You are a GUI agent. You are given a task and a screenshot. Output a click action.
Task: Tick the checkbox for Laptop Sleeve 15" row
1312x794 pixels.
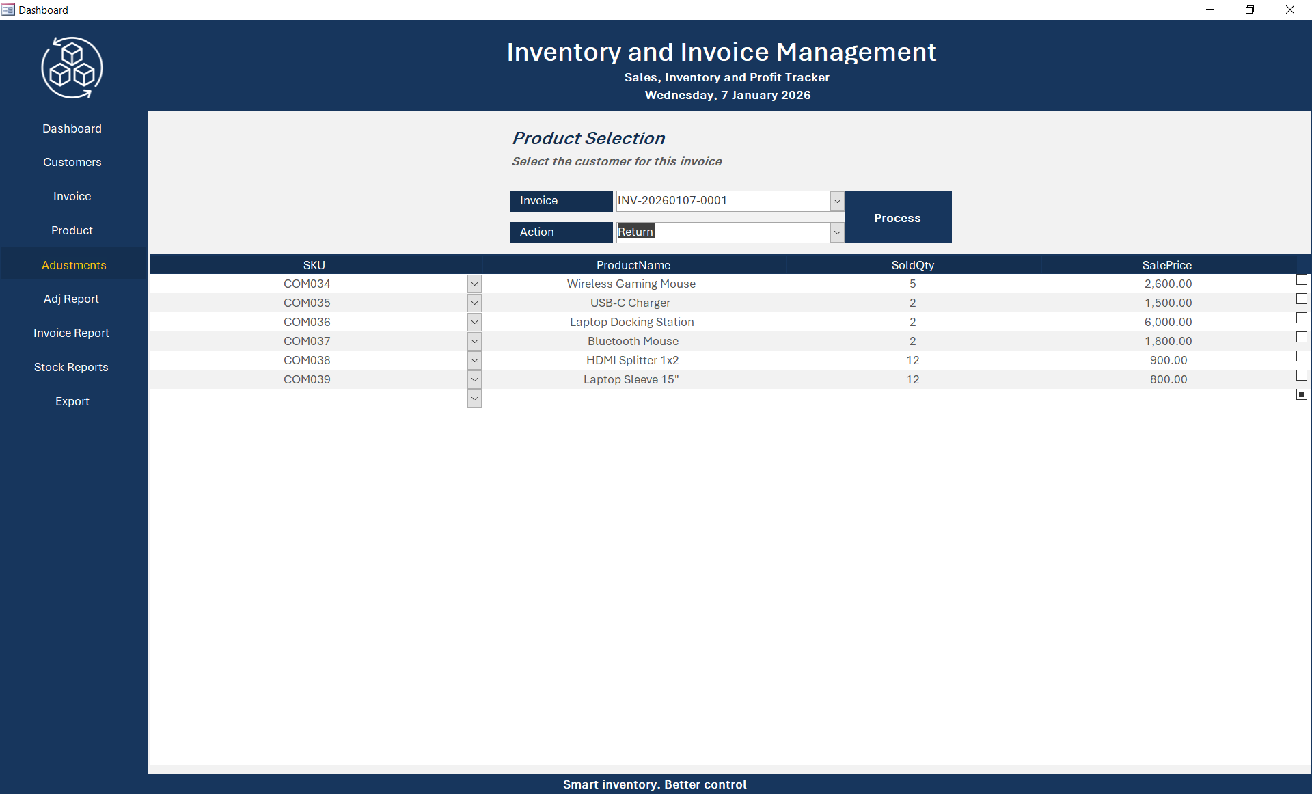[x=1302, y=376]
